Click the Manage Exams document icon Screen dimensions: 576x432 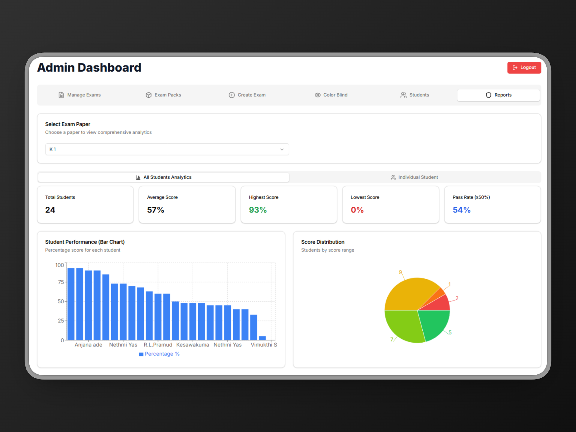[x=61, y=95]
